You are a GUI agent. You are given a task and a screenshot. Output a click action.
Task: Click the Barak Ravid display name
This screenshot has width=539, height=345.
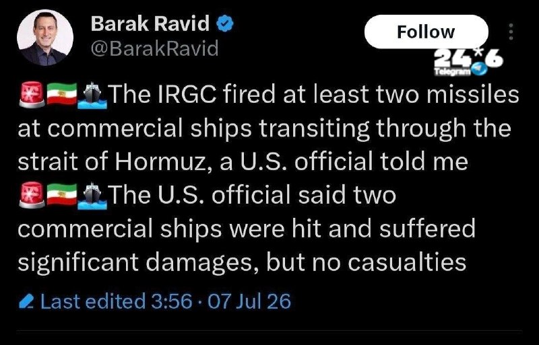click(150, 24)
